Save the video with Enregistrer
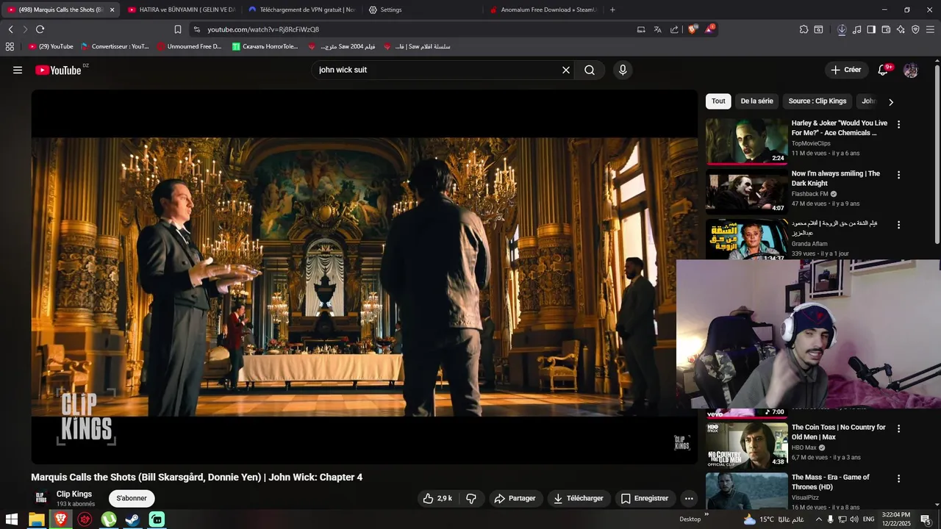 pos(645,498)
